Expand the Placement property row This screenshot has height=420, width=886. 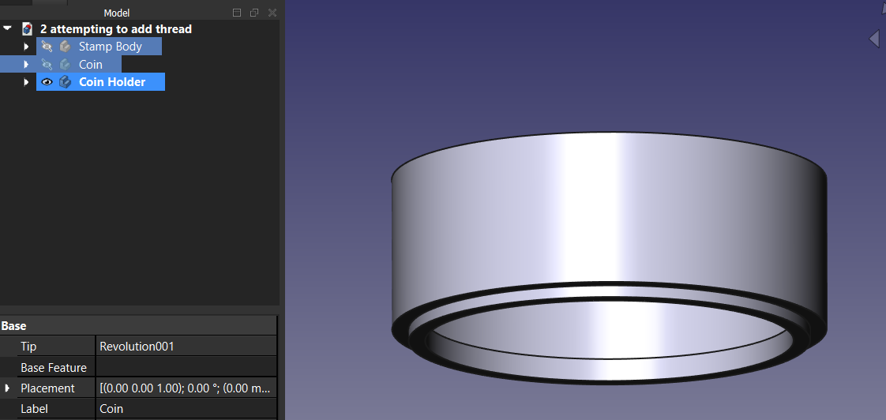(7, 388)
